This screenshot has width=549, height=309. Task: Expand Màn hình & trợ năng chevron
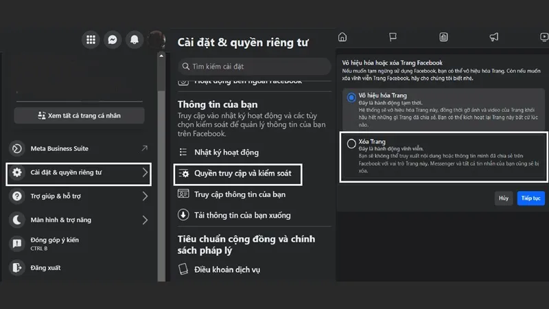point(145,220)
